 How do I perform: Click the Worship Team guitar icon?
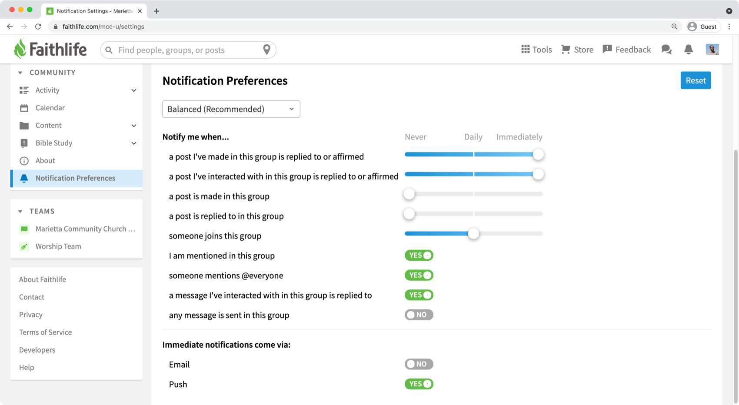24,246
